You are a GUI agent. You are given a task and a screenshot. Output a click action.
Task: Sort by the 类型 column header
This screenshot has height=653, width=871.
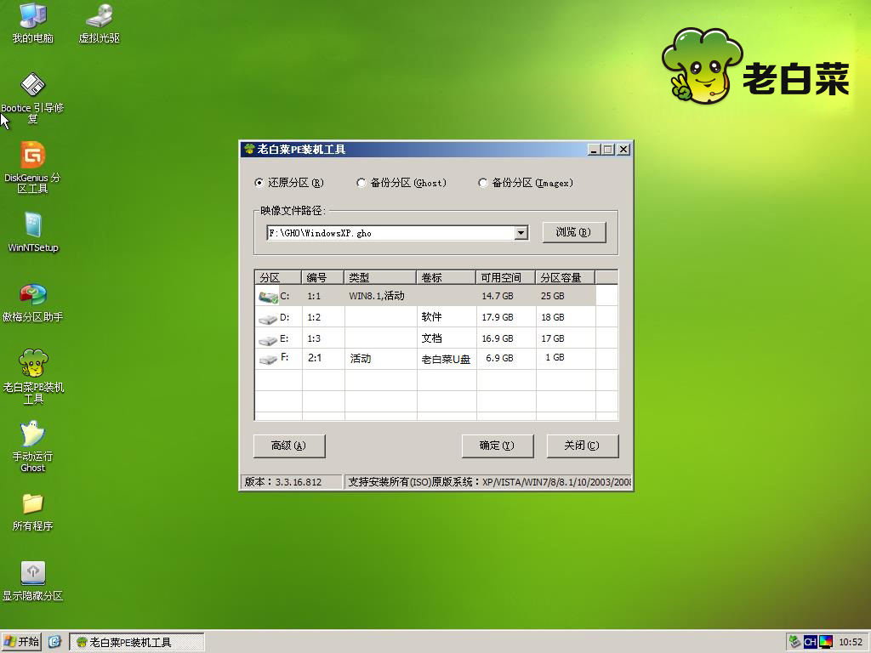pos(380,277)
